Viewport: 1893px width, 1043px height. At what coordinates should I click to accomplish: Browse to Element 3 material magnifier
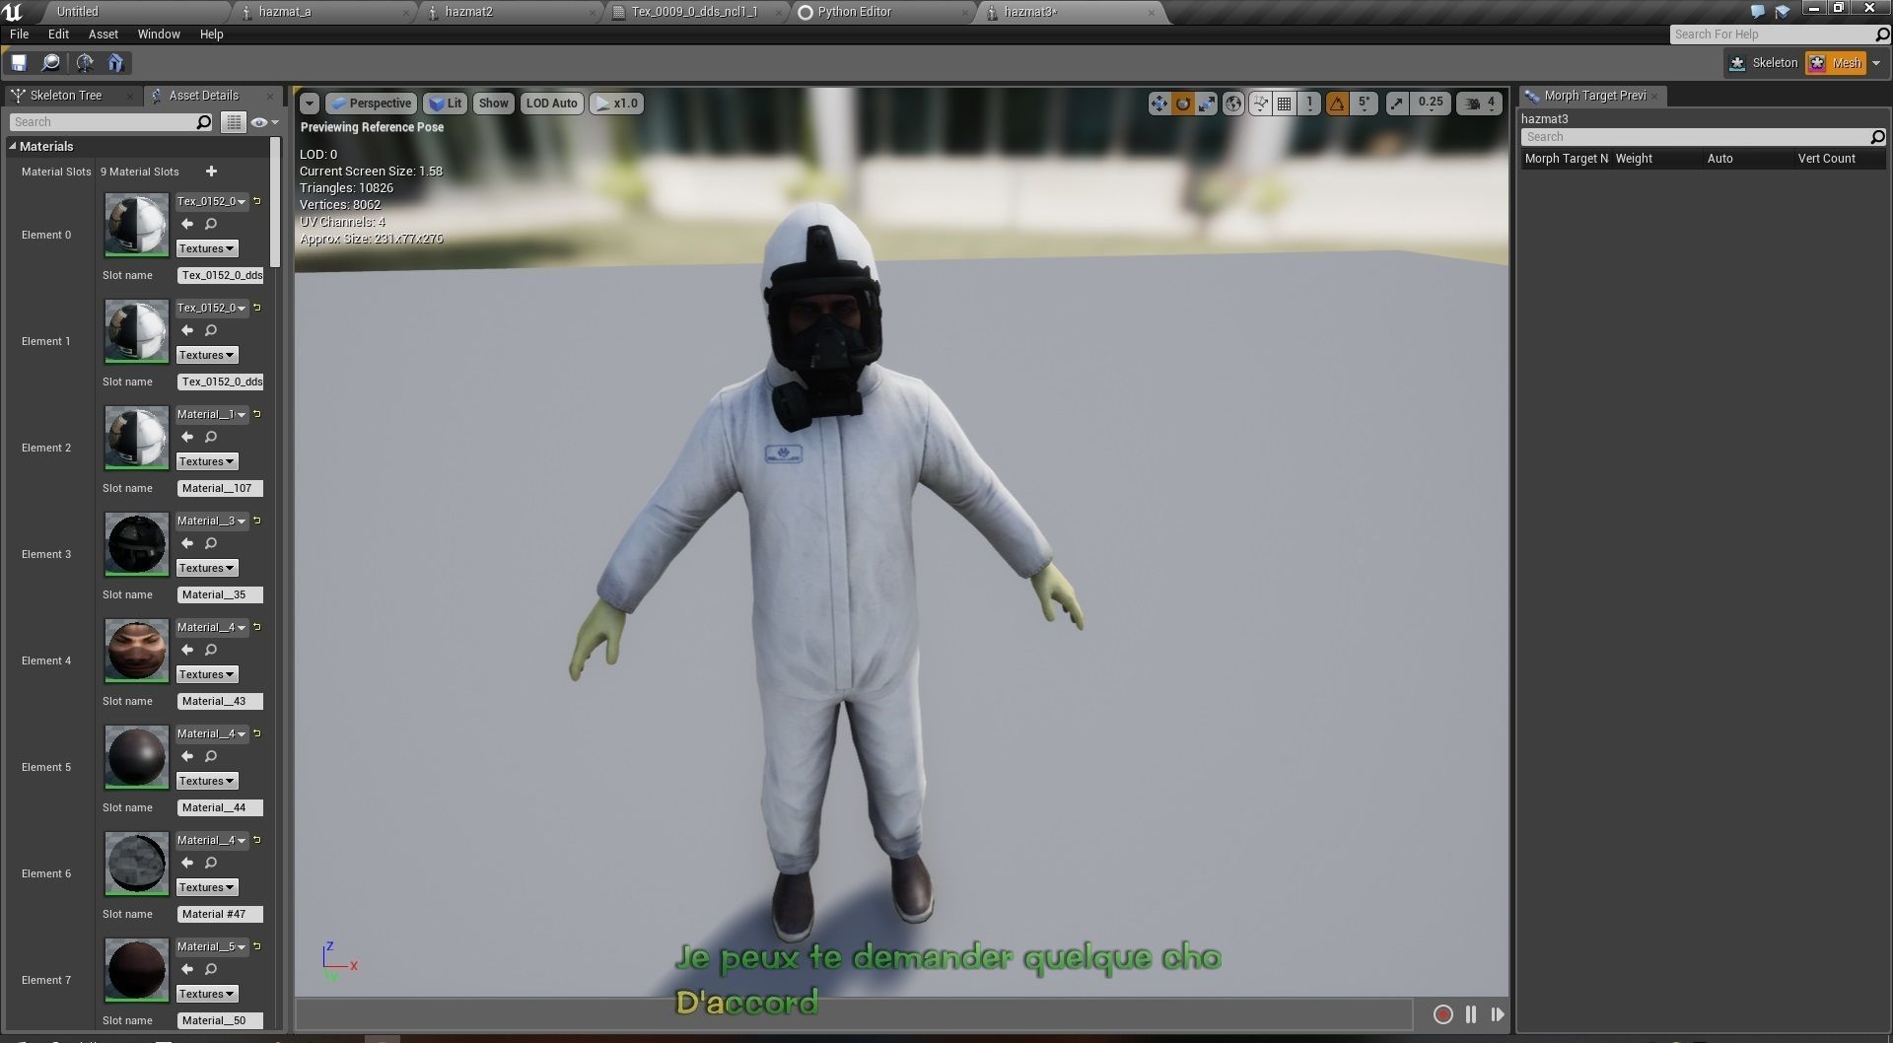[210, 544]
